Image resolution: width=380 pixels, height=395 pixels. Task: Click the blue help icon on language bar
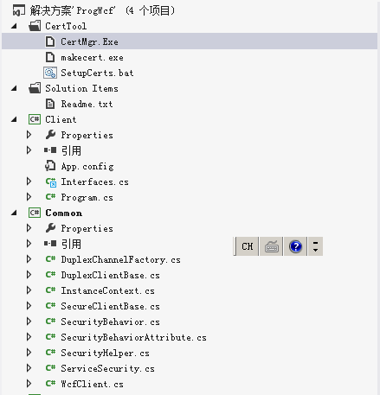295,246
